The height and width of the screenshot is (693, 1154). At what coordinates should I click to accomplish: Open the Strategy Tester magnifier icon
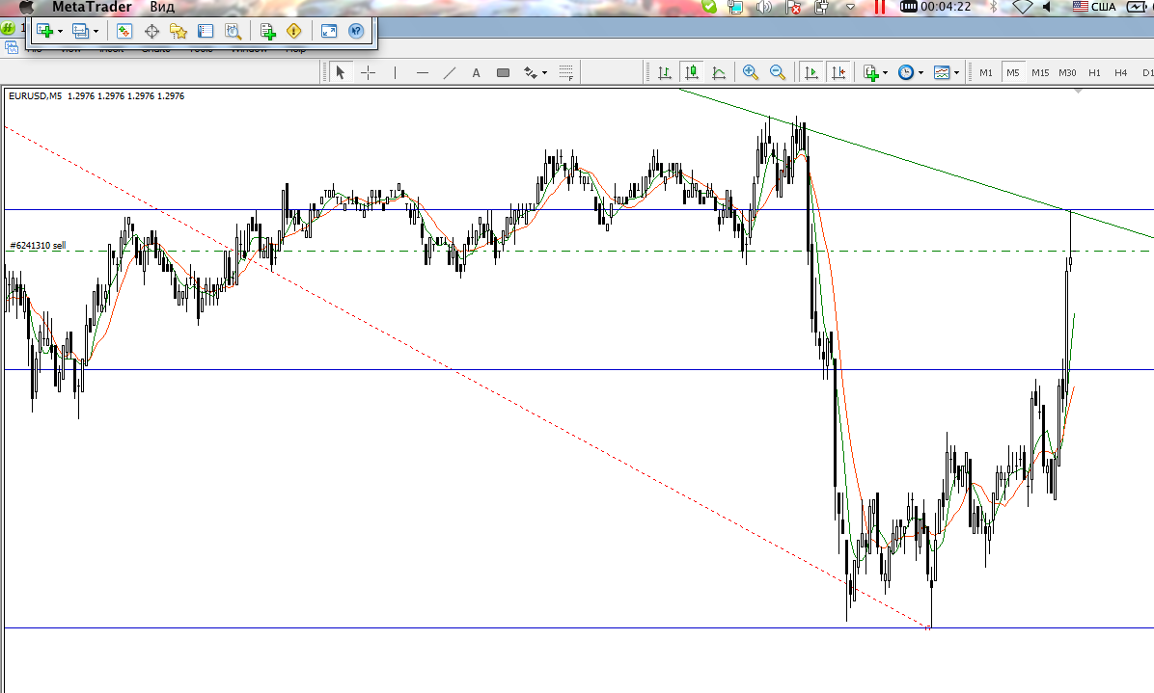233,31
